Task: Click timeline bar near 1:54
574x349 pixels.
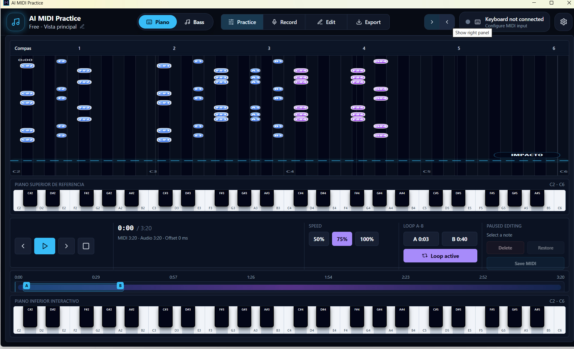Action: pyautogui.click(x=328, y=287)
